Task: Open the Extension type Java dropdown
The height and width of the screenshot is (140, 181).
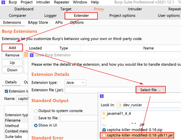Action: pos(75,83)
